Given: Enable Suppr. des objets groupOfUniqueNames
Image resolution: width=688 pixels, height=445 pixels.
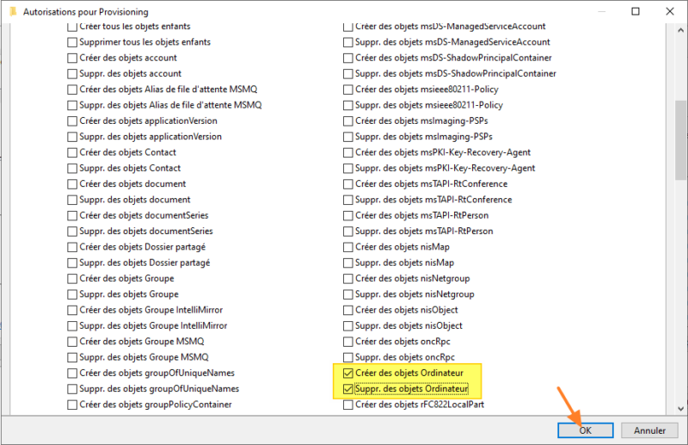Looking at the screenshot, I should coord(72,389).
